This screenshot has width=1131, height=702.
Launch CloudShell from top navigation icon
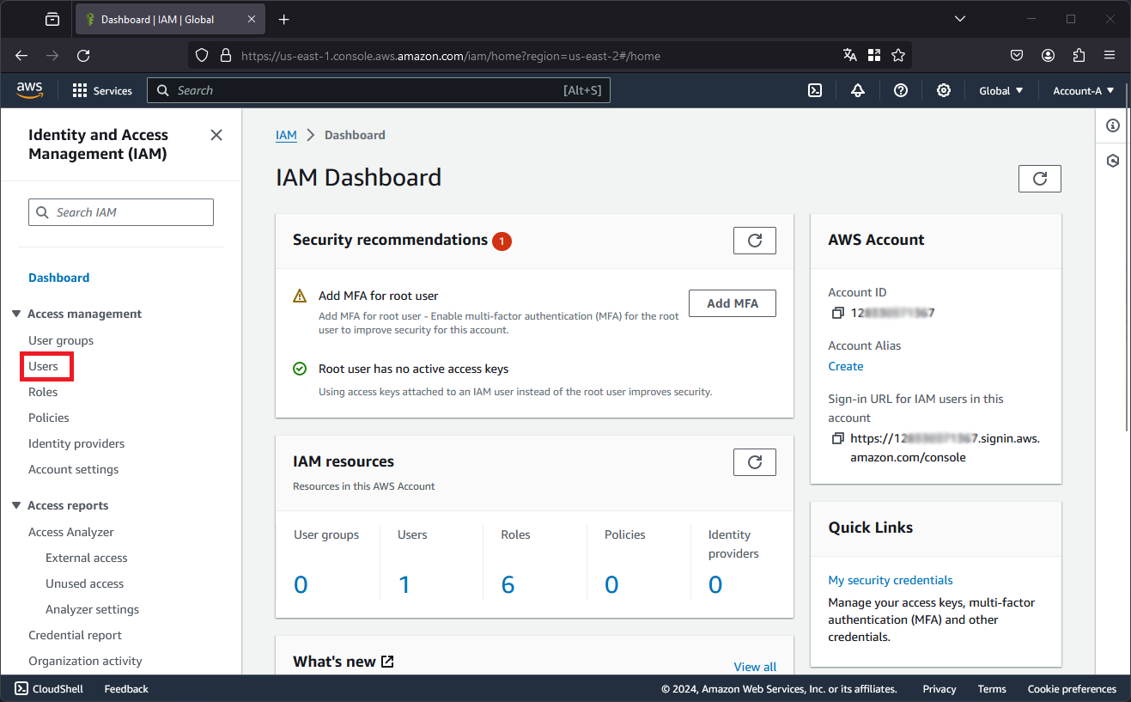click(815, 90)
